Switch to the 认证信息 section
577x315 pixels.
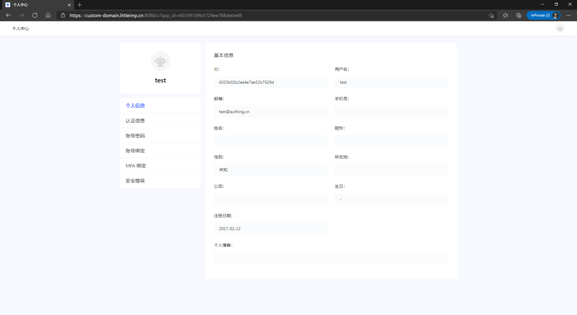click(135, 120)
